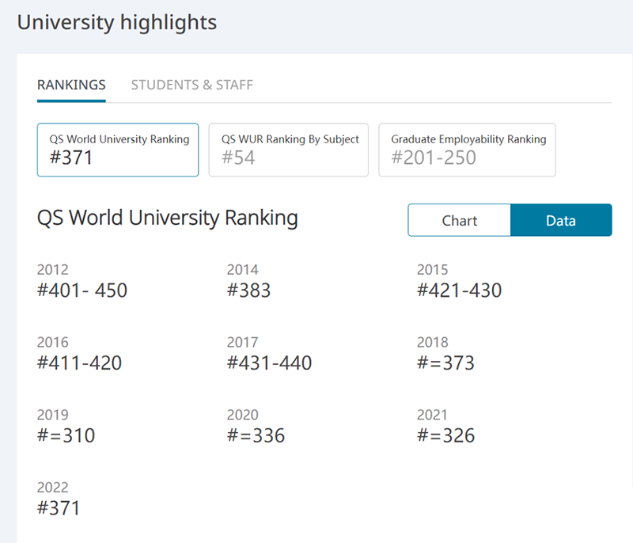
Task: Switch to Data view
Action: click(561, 220)
